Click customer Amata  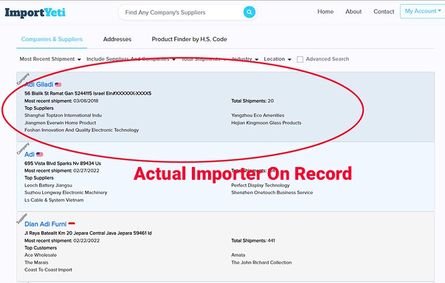(238, 255)
